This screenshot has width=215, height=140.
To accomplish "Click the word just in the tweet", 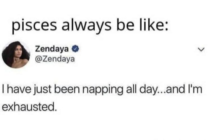I will click(x=43, y=90).
